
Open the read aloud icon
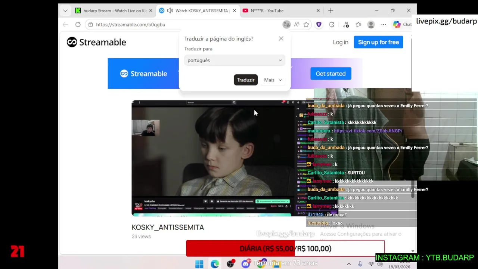[x=297, y=25]
